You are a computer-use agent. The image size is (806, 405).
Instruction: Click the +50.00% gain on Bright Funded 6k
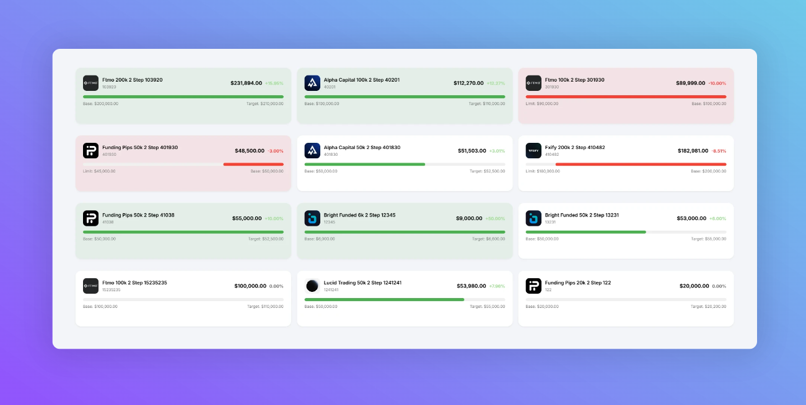(496, 219)
